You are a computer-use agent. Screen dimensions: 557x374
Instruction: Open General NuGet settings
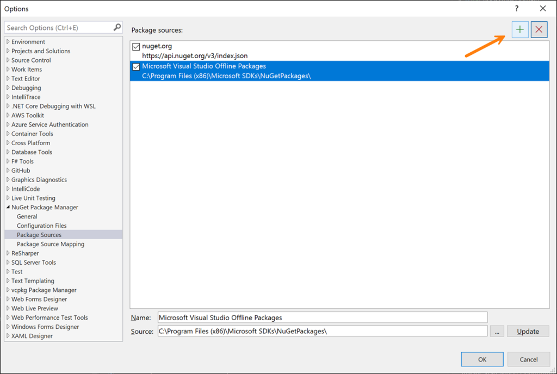tap(26, 216)
